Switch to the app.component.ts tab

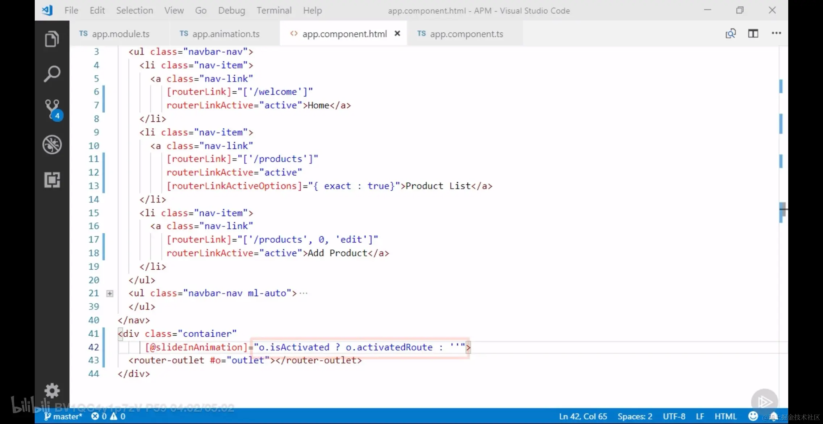(465, 34)
